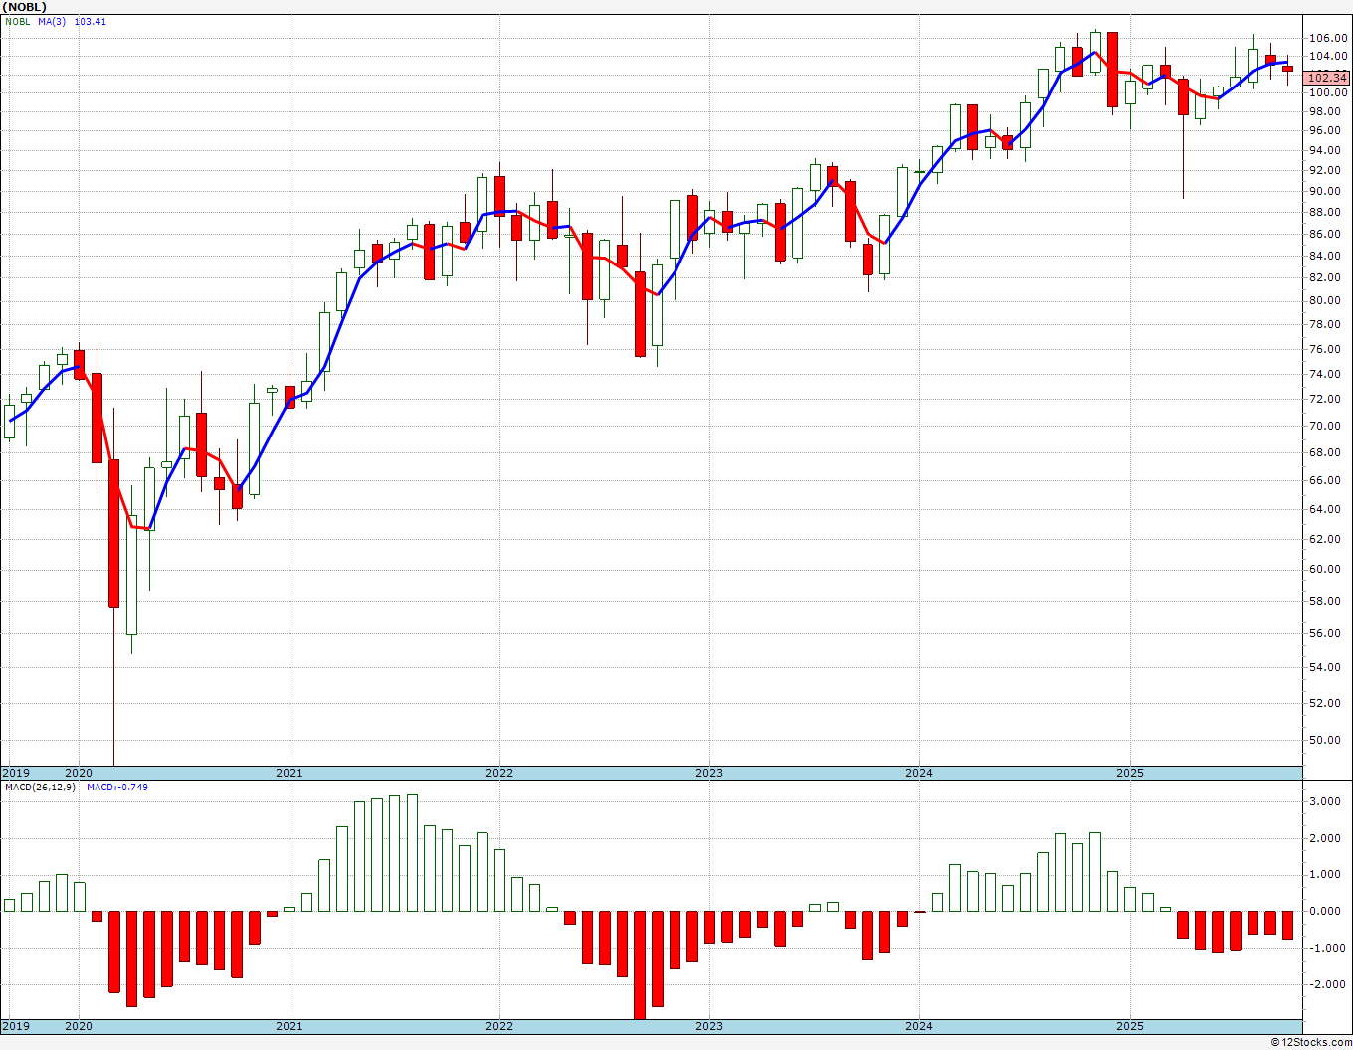This screenshot has height=1050, width=1353.
Task: Click the -1.000 MACD axis label
Action: pyautogui.click(x=1329, y=948)
